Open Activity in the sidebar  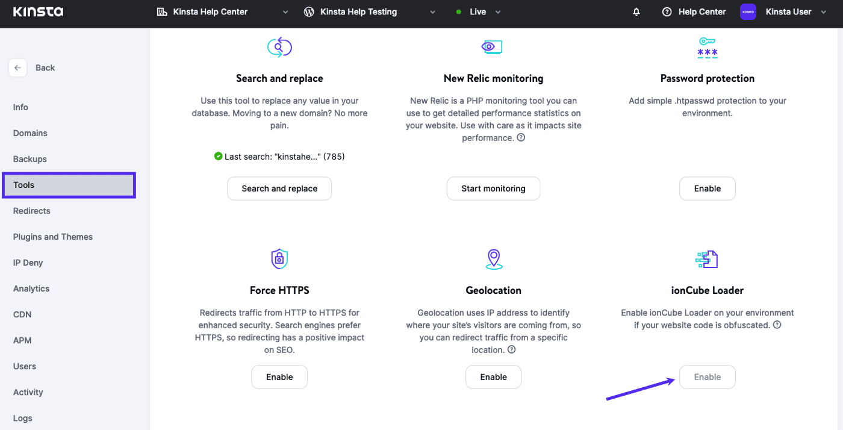tap(28, 392)
